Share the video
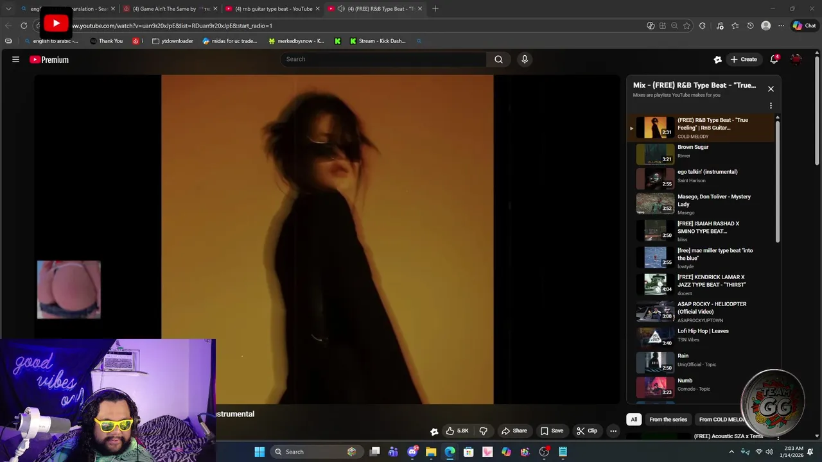822x462 pixels. 514,431
